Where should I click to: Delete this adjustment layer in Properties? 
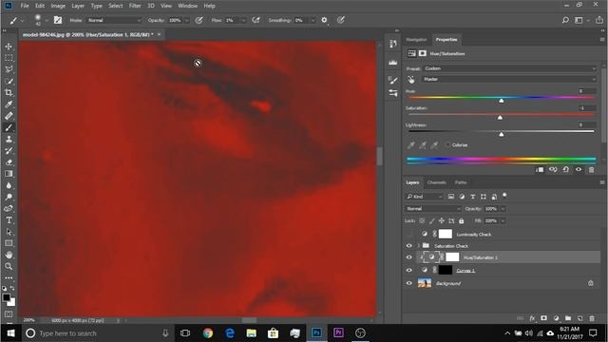591,170
